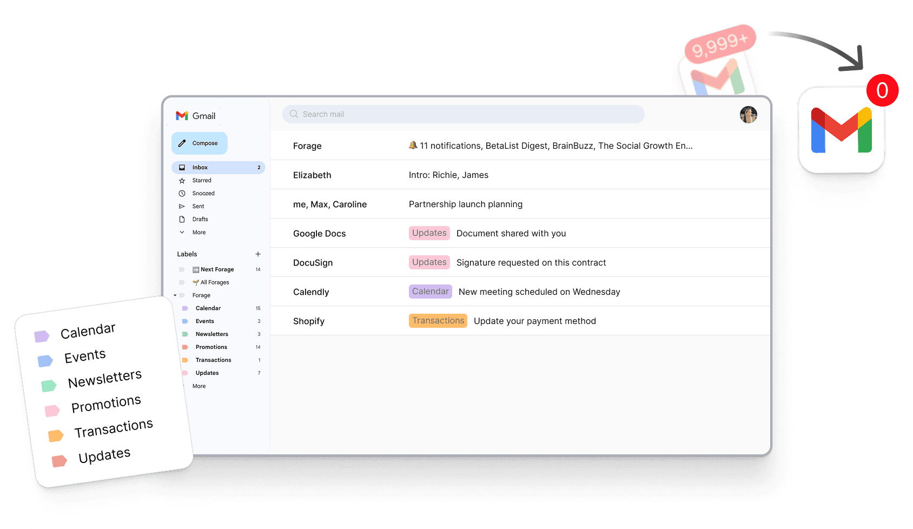Viewport: 913px width, 529px height.
Task: Click the page icon beside Drafts
Action: point(182,220)
